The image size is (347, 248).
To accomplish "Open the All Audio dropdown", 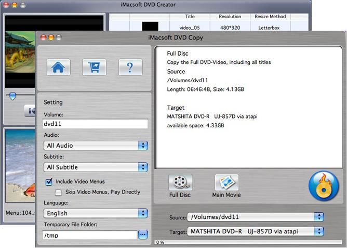I will point(96,146).
